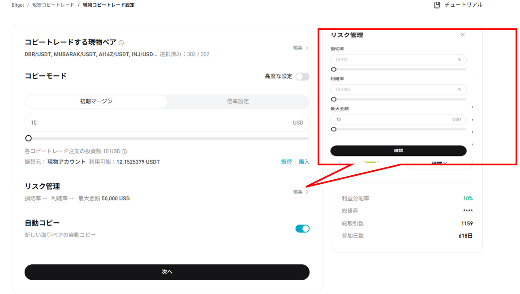Click the 次へ button
Image resolution: width=520 pixels, height=294 pixels.
[x=167, y=272]
